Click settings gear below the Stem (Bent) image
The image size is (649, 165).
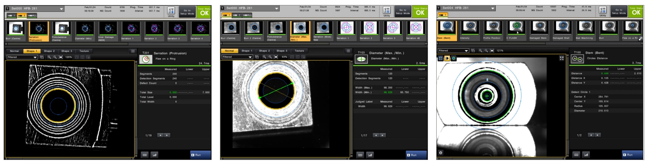point(441,153)
